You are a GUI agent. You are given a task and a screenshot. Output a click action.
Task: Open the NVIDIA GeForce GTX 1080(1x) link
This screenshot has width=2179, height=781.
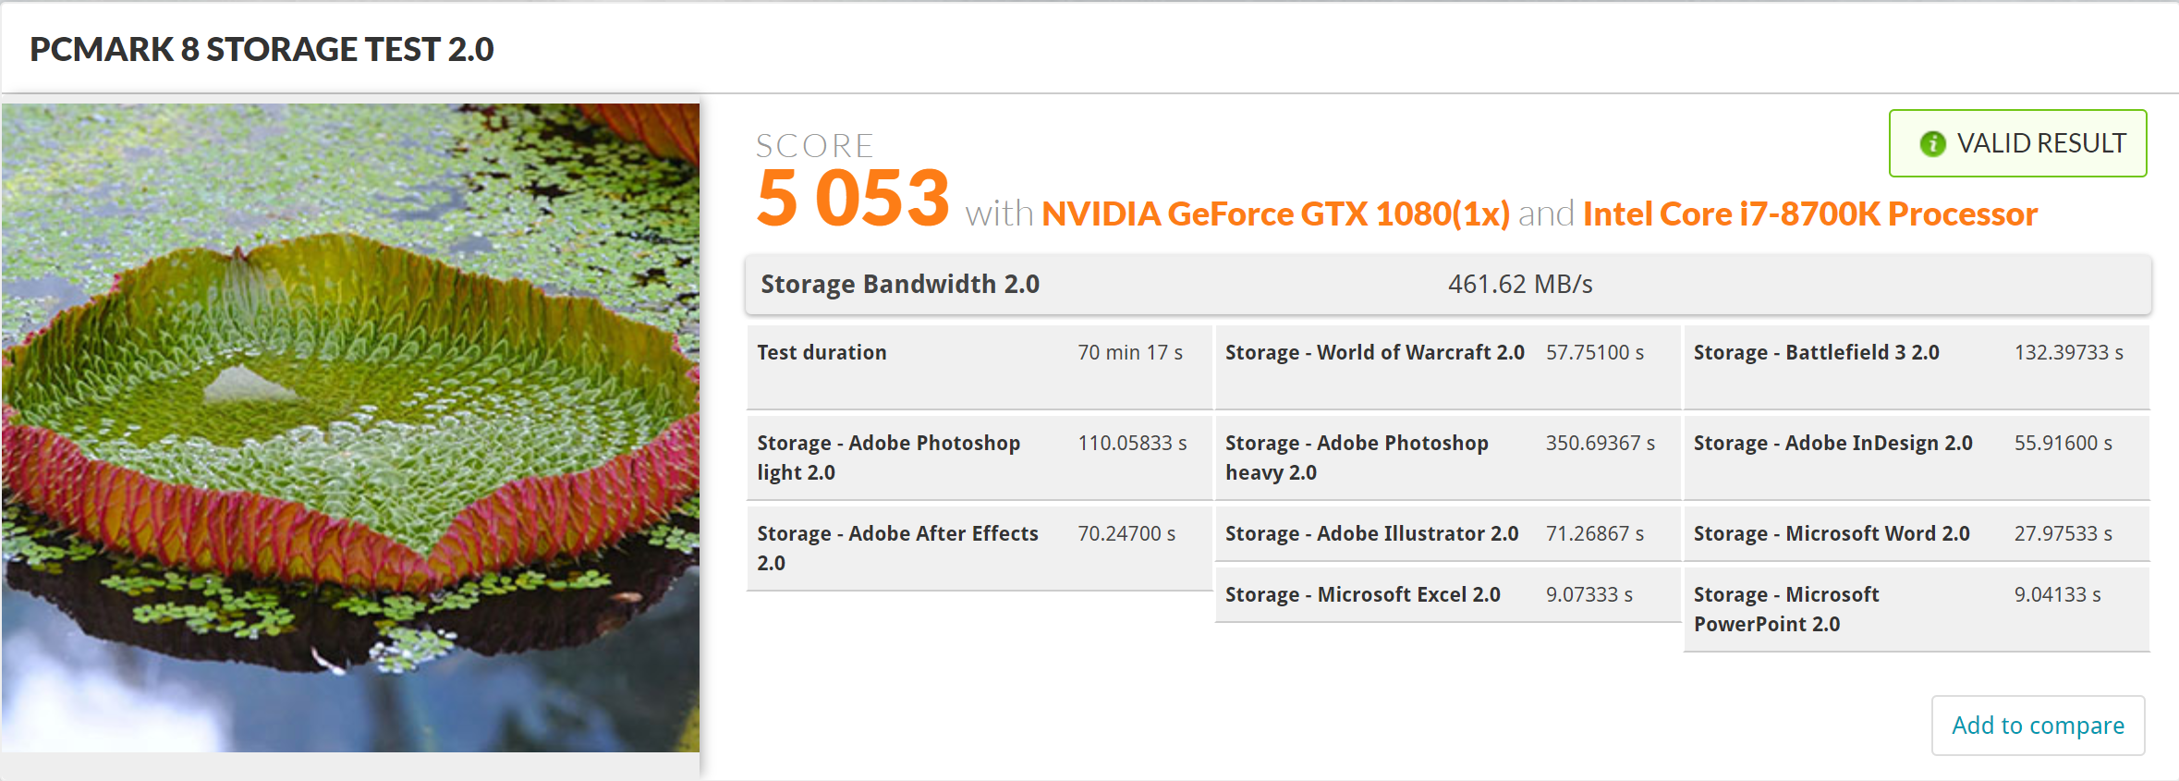(1275, 214)
